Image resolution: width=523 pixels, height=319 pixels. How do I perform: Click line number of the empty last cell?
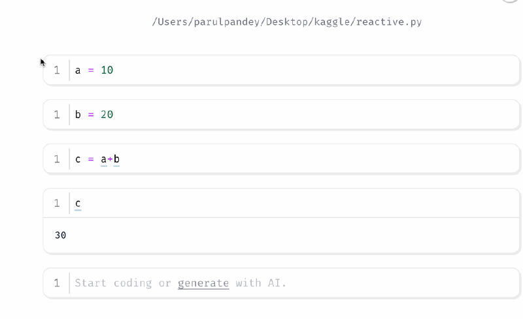(57, 283)
